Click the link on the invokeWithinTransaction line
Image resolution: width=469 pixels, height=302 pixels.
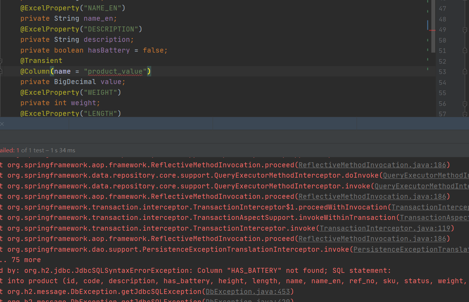(x=434, y=218)
